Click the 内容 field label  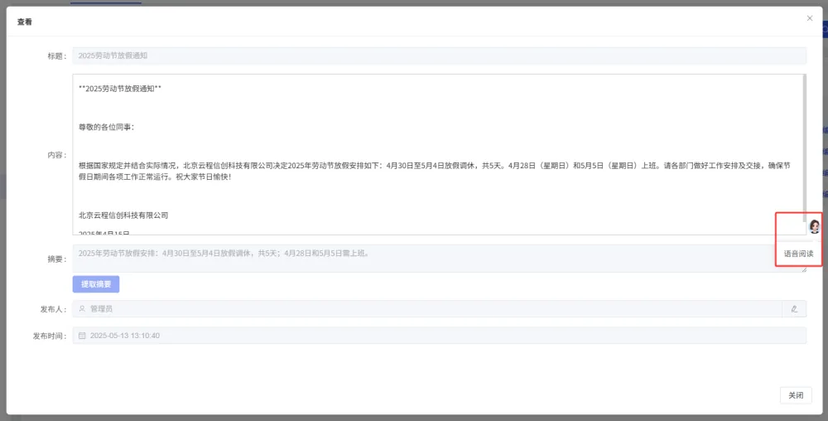point(57,155)
